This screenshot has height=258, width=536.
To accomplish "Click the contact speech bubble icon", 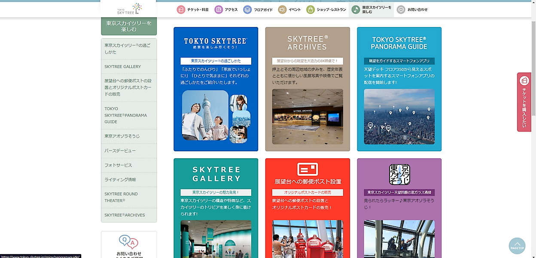I will click(401, 9).
